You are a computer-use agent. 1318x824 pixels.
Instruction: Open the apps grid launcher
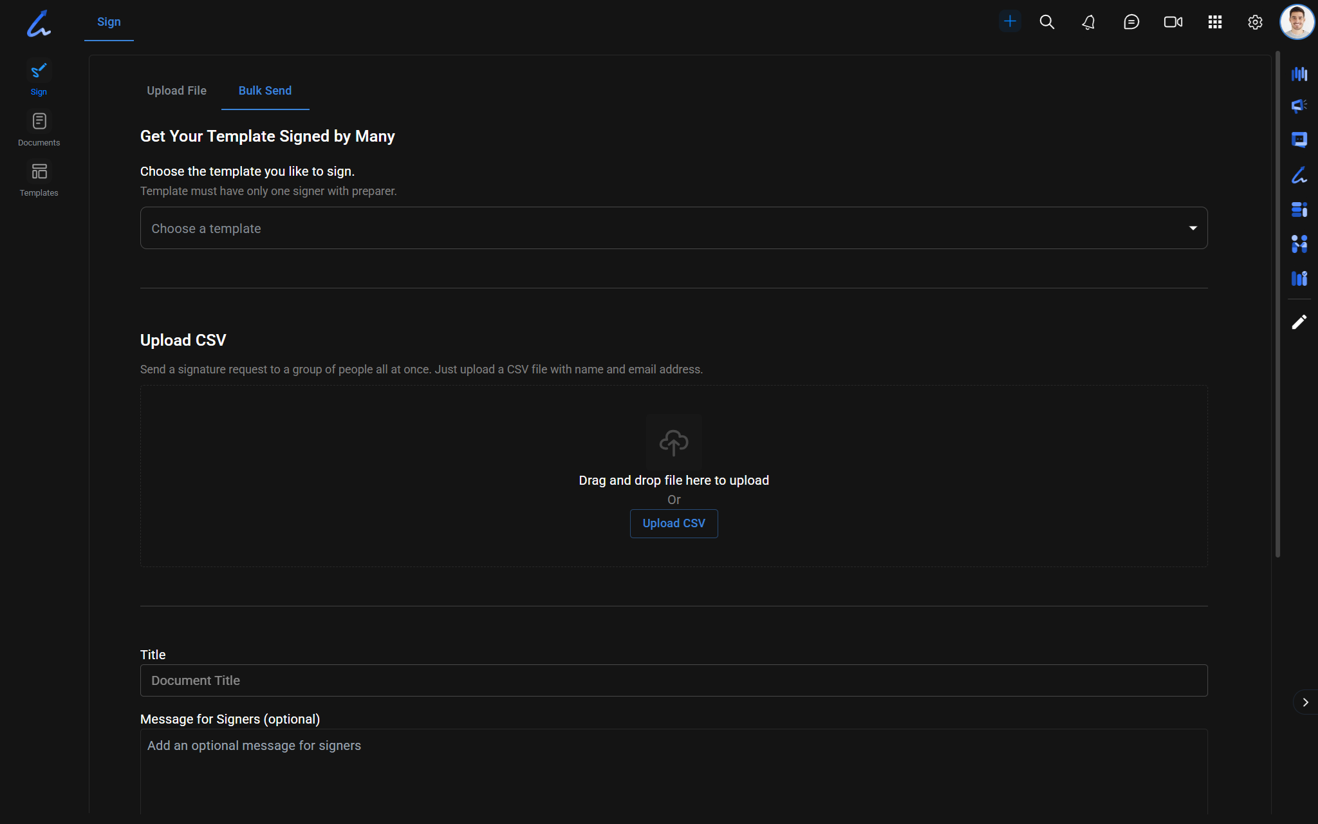pyautogui.click(x=1214, y=22)
